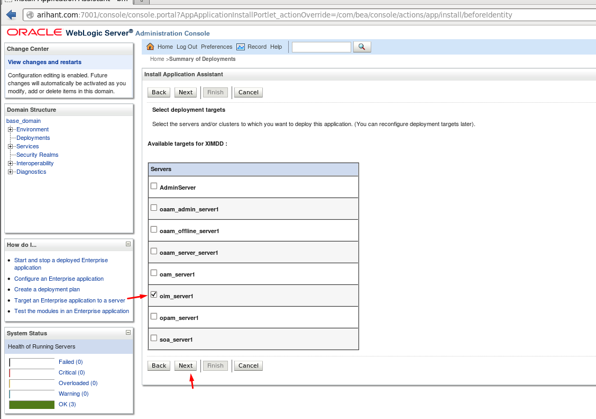
Task: Open the Services link
Action: [27, 147]
